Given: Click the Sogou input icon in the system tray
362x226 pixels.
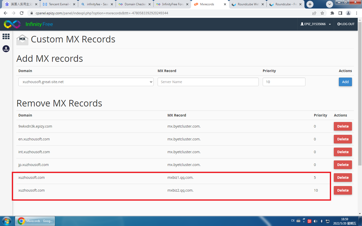Looking at the screenshot, I should click(x=309, y=221).
